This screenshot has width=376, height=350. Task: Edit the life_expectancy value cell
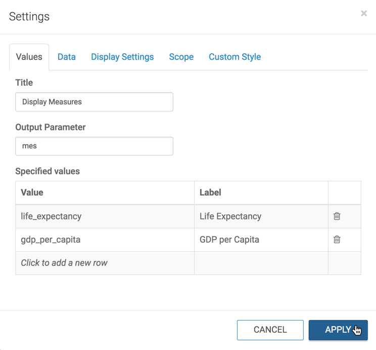(105, 216)
